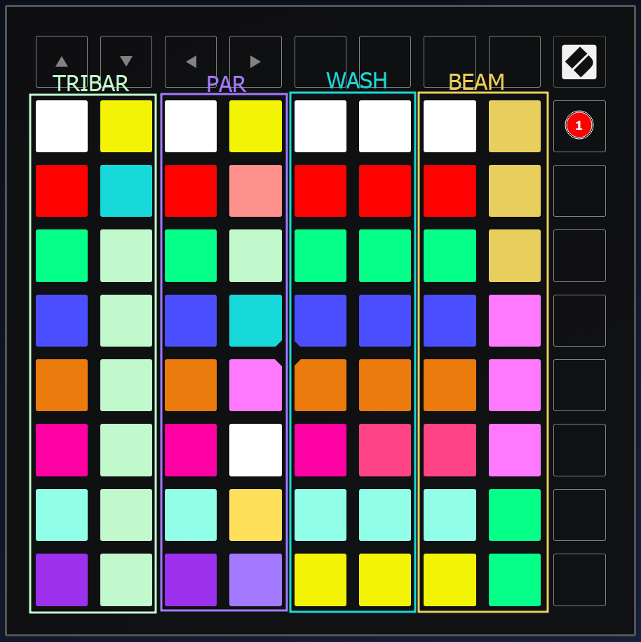Click the Novation logo button
Viewport: 641px width, 642px height.
(x=579, y=62)
